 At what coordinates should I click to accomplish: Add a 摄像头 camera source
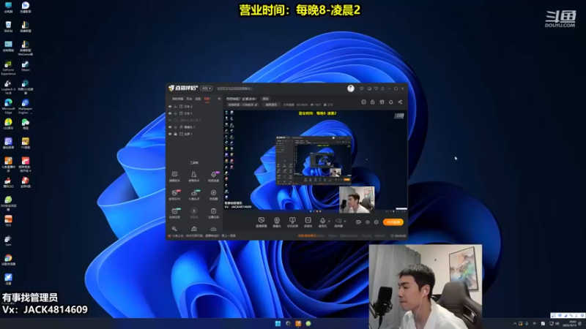pos(277,222)
